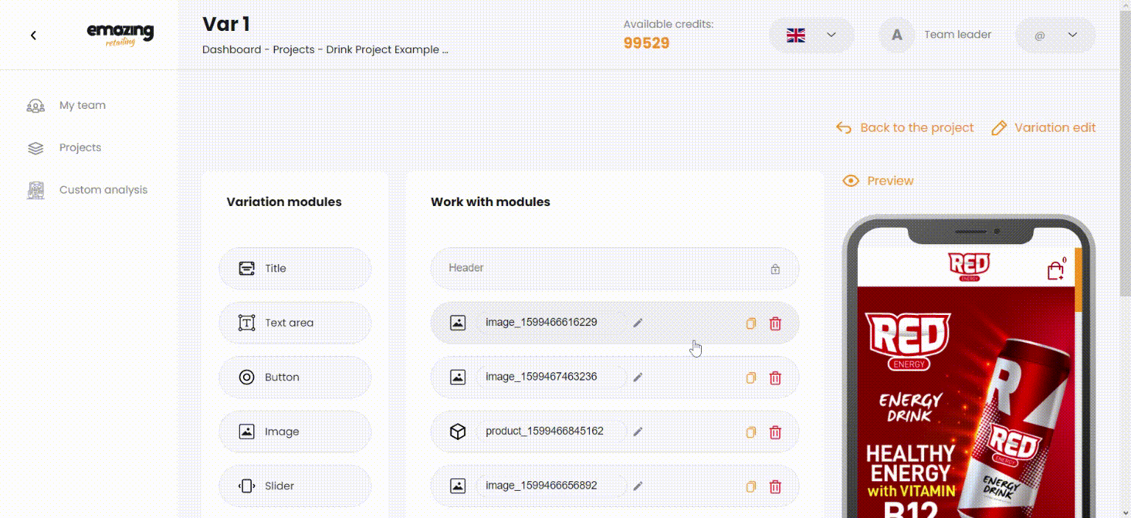The width and height of the screenshot is (1131, 518).
Task: Go to Projects in sidebar
Action: pyautogui.click(x=80, y=147)
